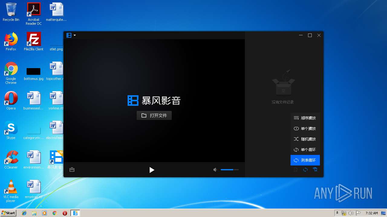Viewport: 387px width, 217px height.
Task: Click the 7:32 AM taskbar clock
Action: tap(372, 213)
